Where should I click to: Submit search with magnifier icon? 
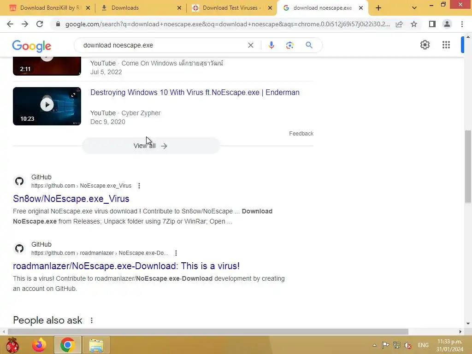[309, 45]
